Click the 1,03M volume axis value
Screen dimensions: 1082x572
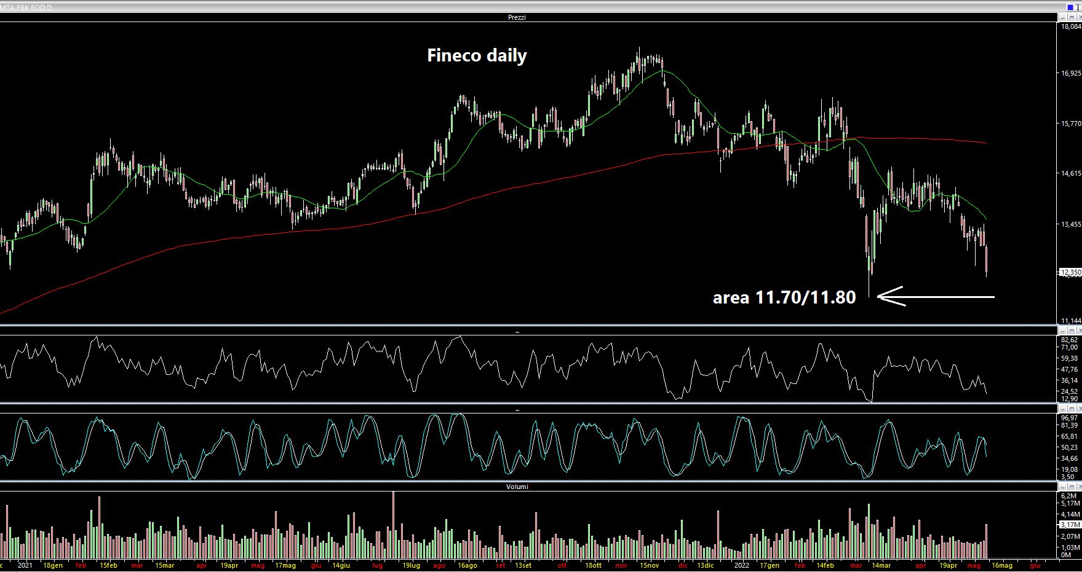[1071, 547]
